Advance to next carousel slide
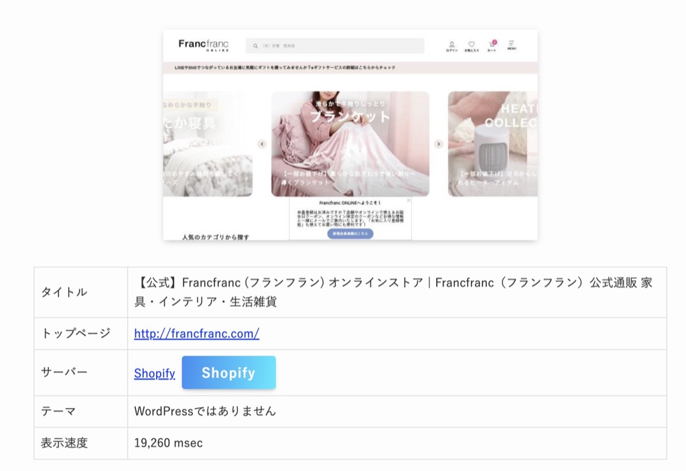 438,144
